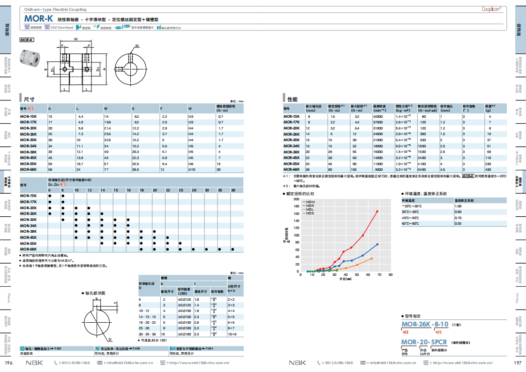526x372 pixels.
Task: Click the orange 1 marker under MOR-26K-8-10
Action: point(405,332)
